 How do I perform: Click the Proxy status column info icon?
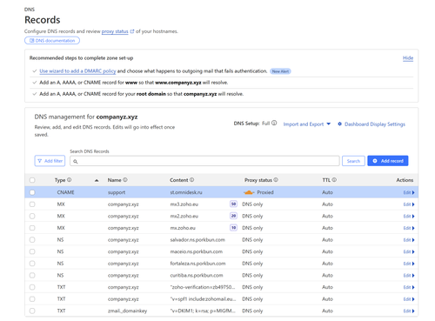(x=276, y=180)
